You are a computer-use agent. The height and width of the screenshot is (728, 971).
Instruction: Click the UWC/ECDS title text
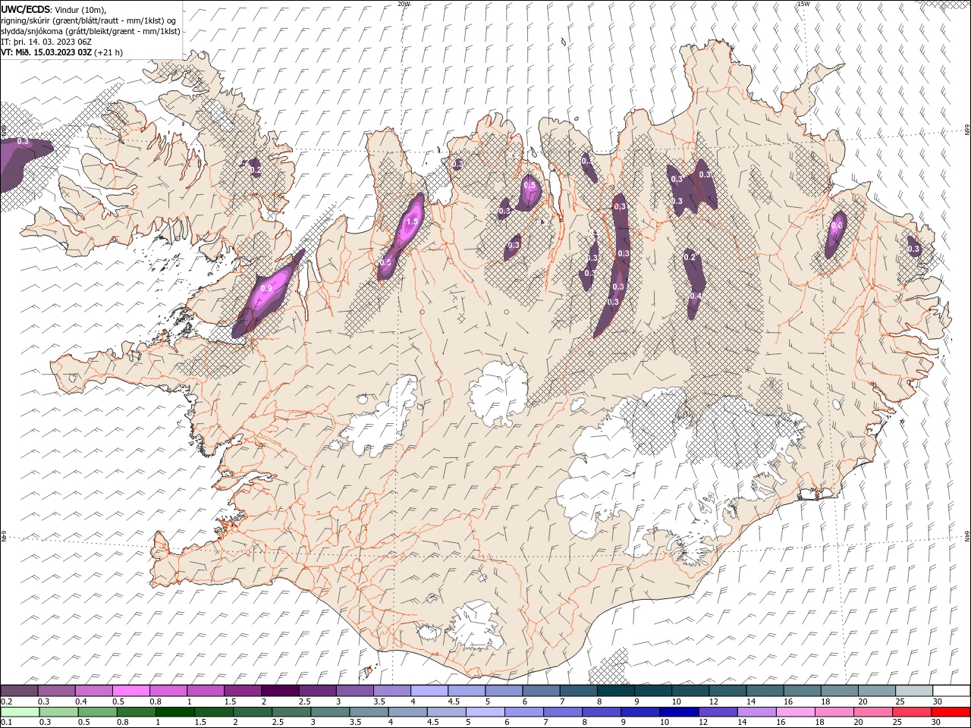26,9
